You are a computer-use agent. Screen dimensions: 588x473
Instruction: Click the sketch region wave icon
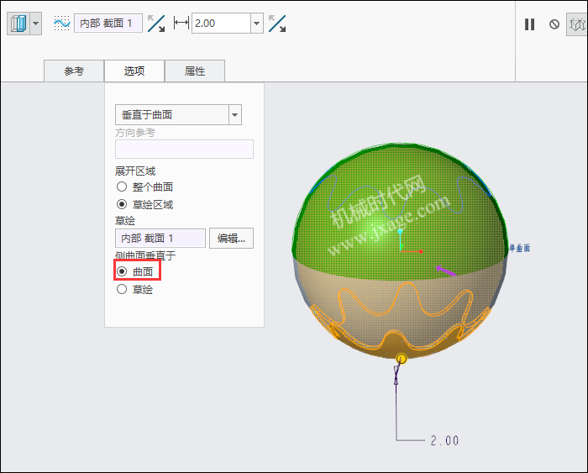[x=62, y=24]
